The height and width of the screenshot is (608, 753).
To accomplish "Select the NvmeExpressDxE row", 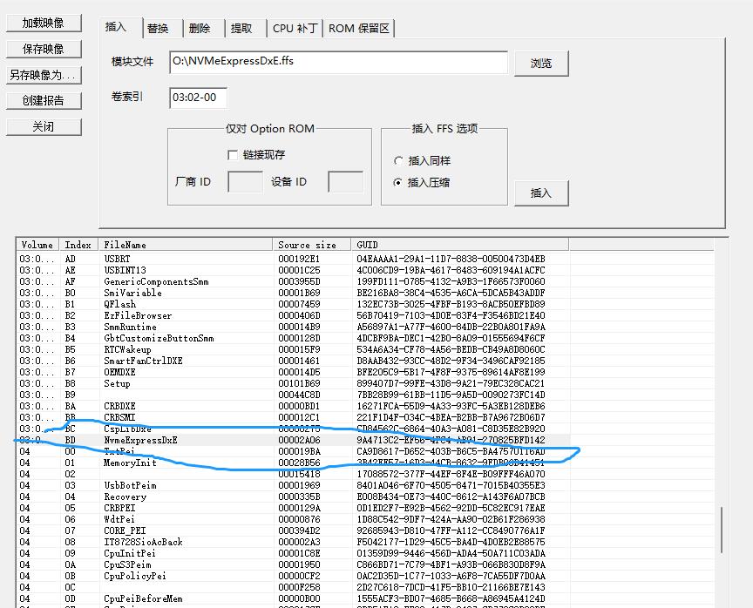I will tap(293, 440).
